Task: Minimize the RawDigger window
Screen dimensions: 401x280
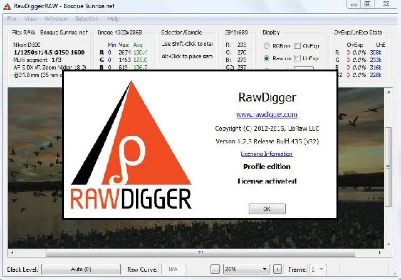Action: click(354, 4)
